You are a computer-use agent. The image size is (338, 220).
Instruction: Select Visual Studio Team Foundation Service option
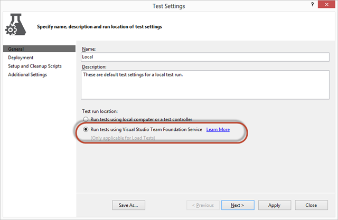86,129
